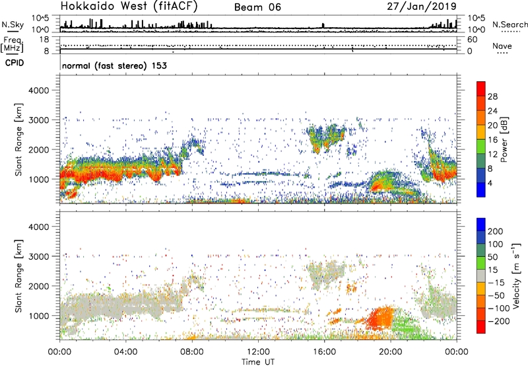Click '1000' tick in velocity panel
The width and height of the screenshot is (528, 366).
[38, 316]
